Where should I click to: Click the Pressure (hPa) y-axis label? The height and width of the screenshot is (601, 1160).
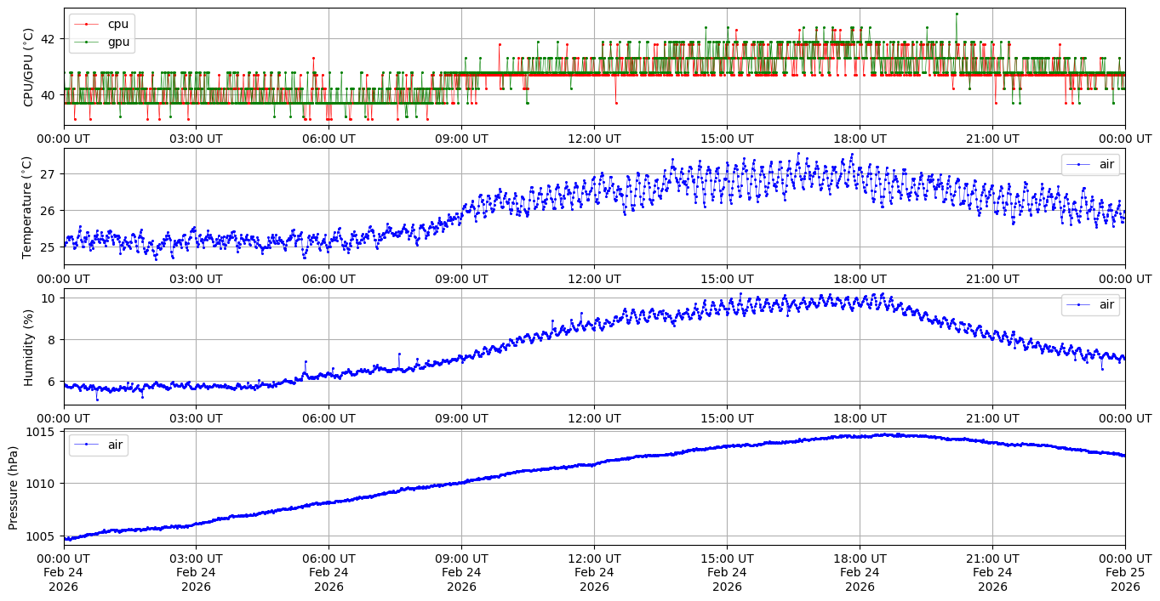[x=14, y=486]
